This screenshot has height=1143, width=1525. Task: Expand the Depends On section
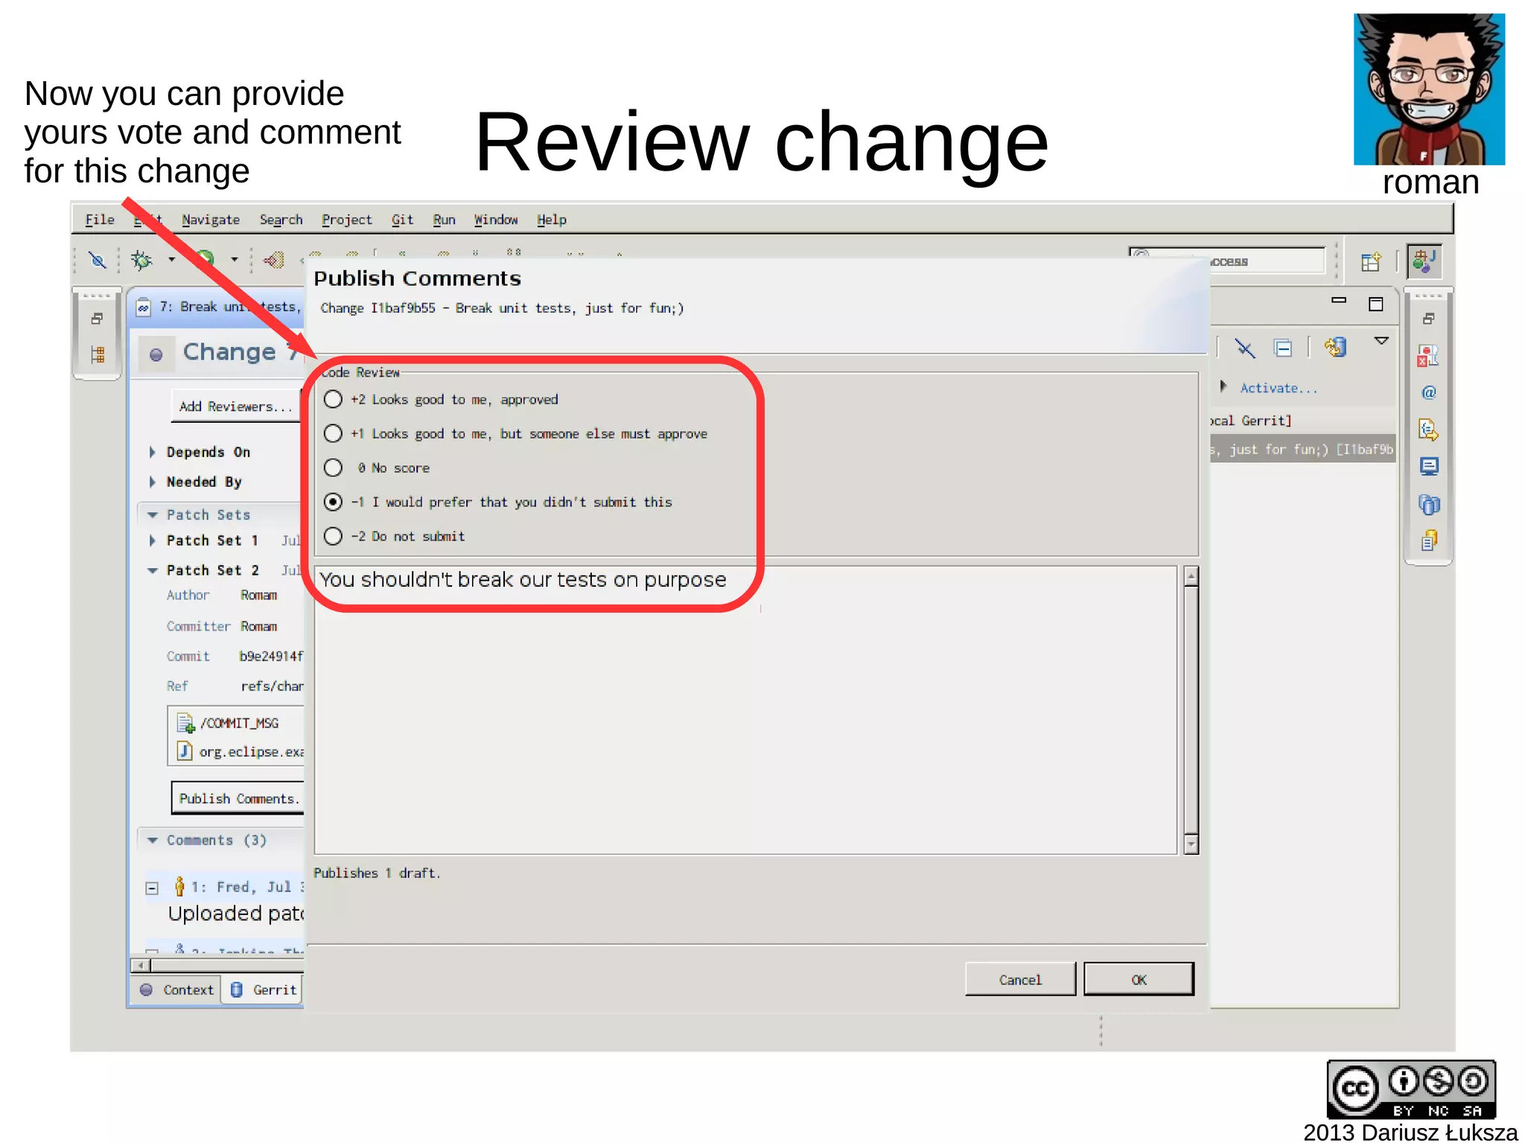[x=153, y=452]
